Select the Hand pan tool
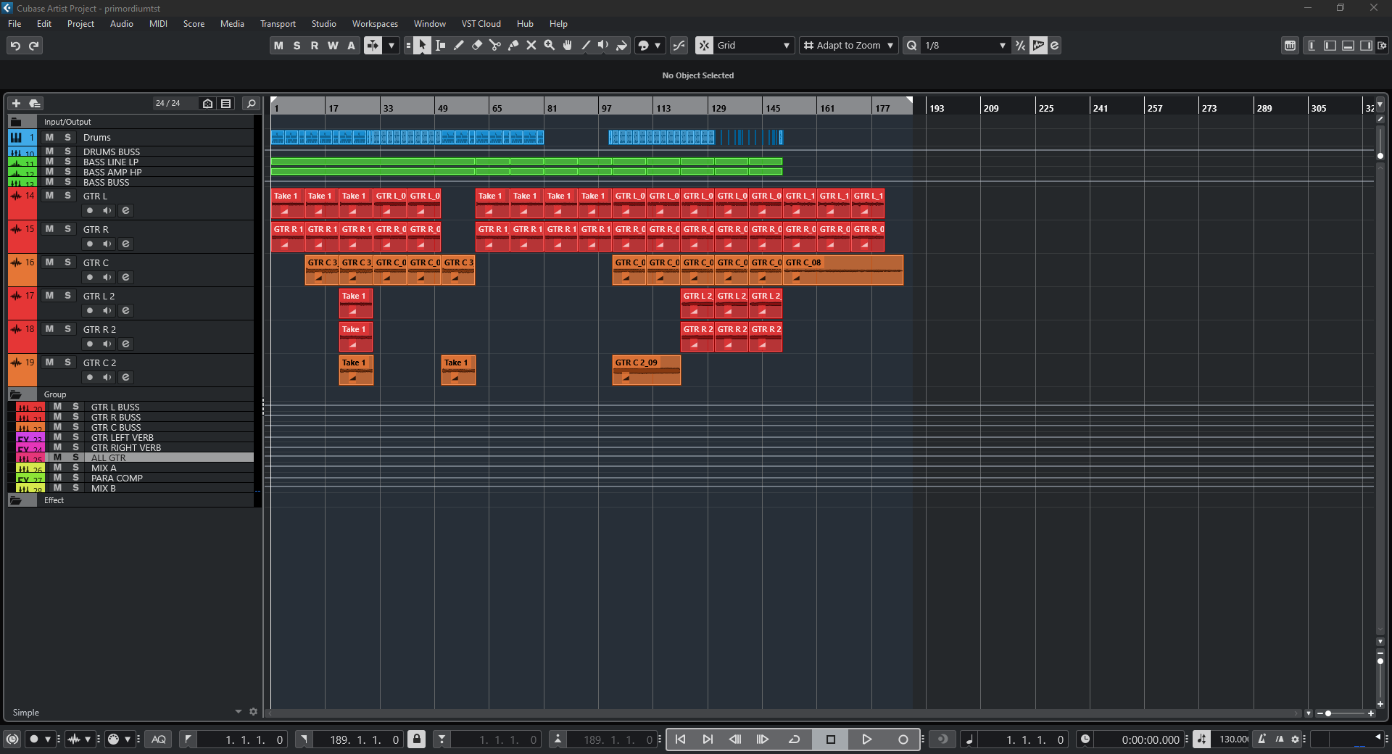 click(567, 46)
